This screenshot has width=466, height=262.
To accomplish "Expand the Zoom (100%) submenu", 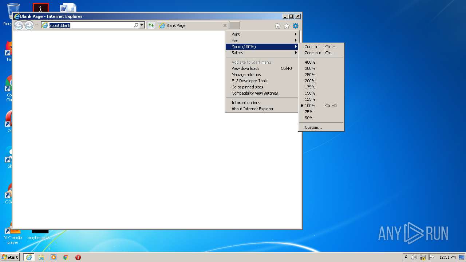I will 262,47.
